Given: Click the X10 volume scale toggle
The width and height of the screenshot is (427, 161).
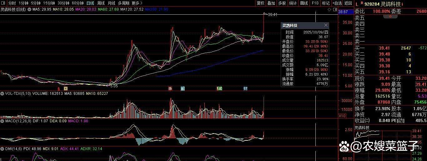Looking at the screenshot, I should [342, 116].
